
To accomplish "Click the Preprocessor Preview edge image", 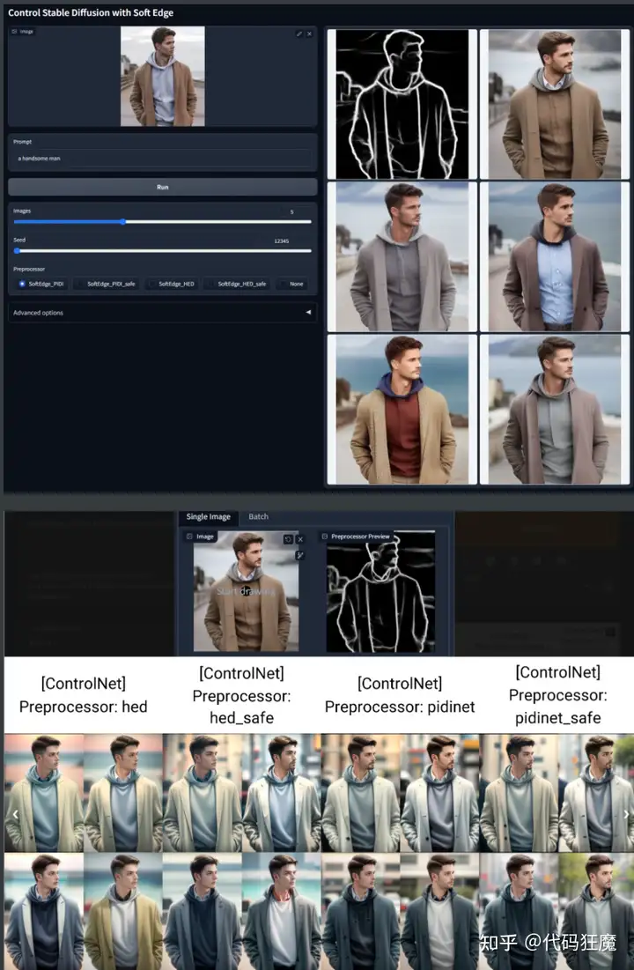I will pos(380,591).
